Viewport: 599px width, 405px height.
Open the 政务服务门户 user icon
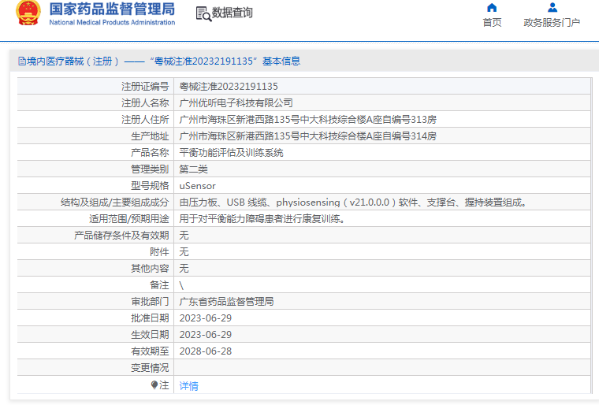(552, 8)
